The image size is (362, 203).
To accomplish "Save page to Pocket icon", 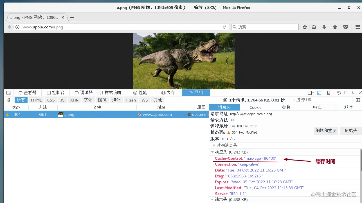I will point(346,27).
